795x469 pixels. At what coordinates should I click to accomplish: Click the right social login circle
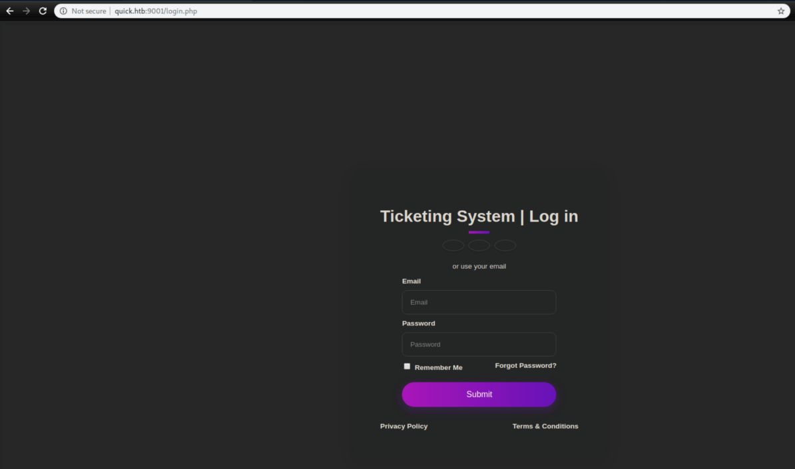(505, 245)
